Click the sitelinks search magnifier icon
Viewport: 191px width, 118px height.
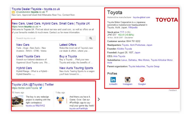tap(91, 38)
